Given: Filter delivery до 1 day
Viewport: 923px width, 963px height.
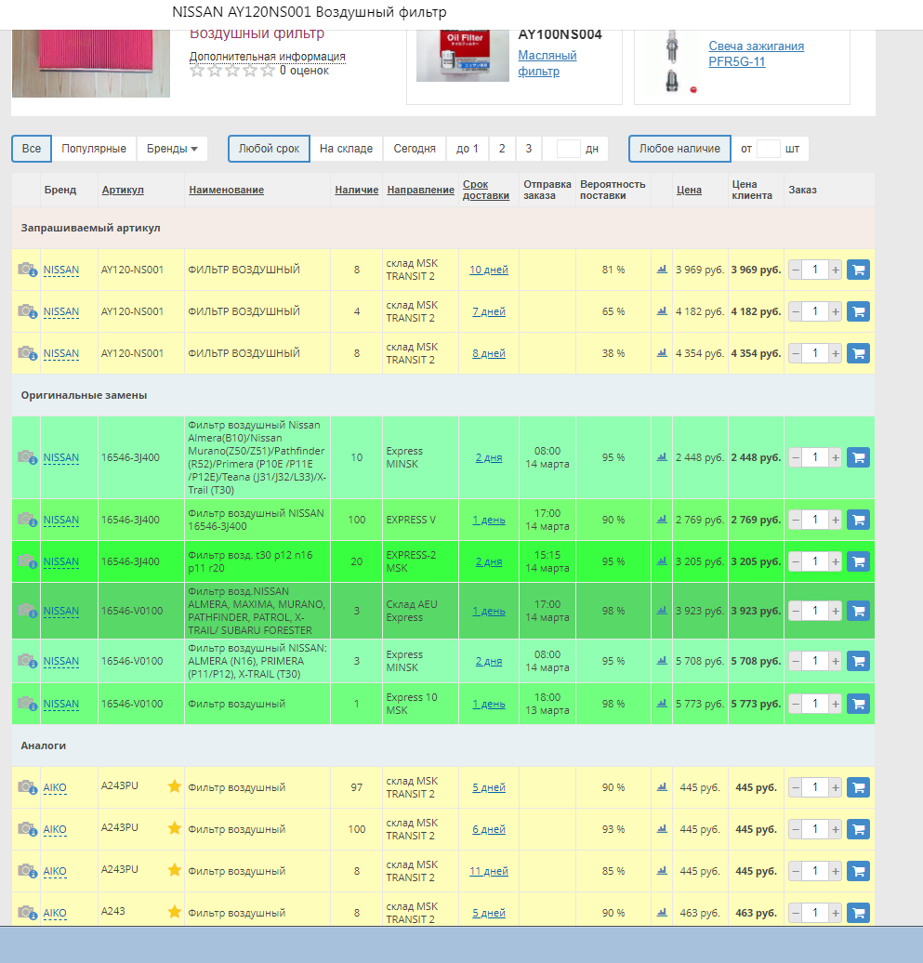Looking at the screenshot, I should coord(467,149).
